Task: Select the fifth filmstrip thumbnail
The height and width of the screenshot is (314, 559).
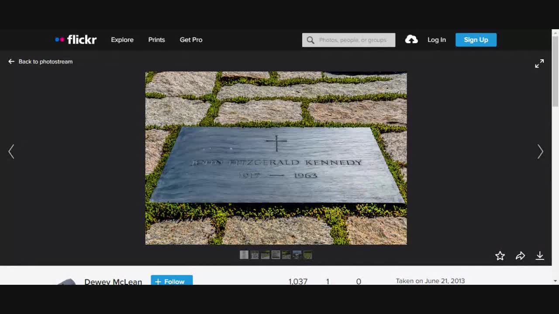Action: [x=286, y=255]
